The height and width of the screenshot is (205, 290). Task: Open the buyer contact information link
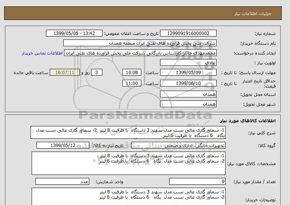[x=42, y=53]
